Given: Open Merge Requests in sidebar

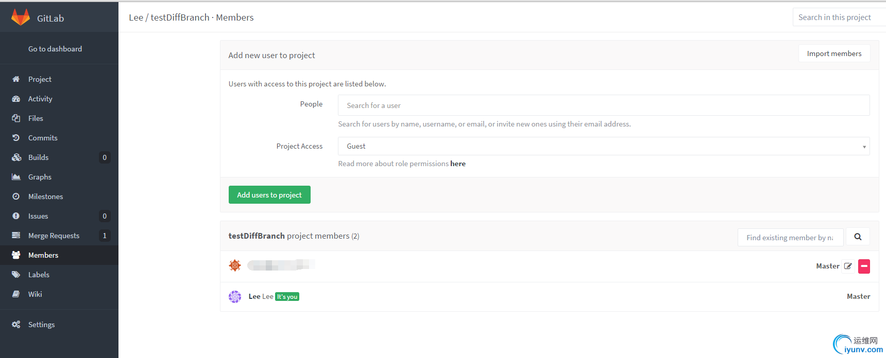Looking at the screenshot, I should tap(54, 236).
